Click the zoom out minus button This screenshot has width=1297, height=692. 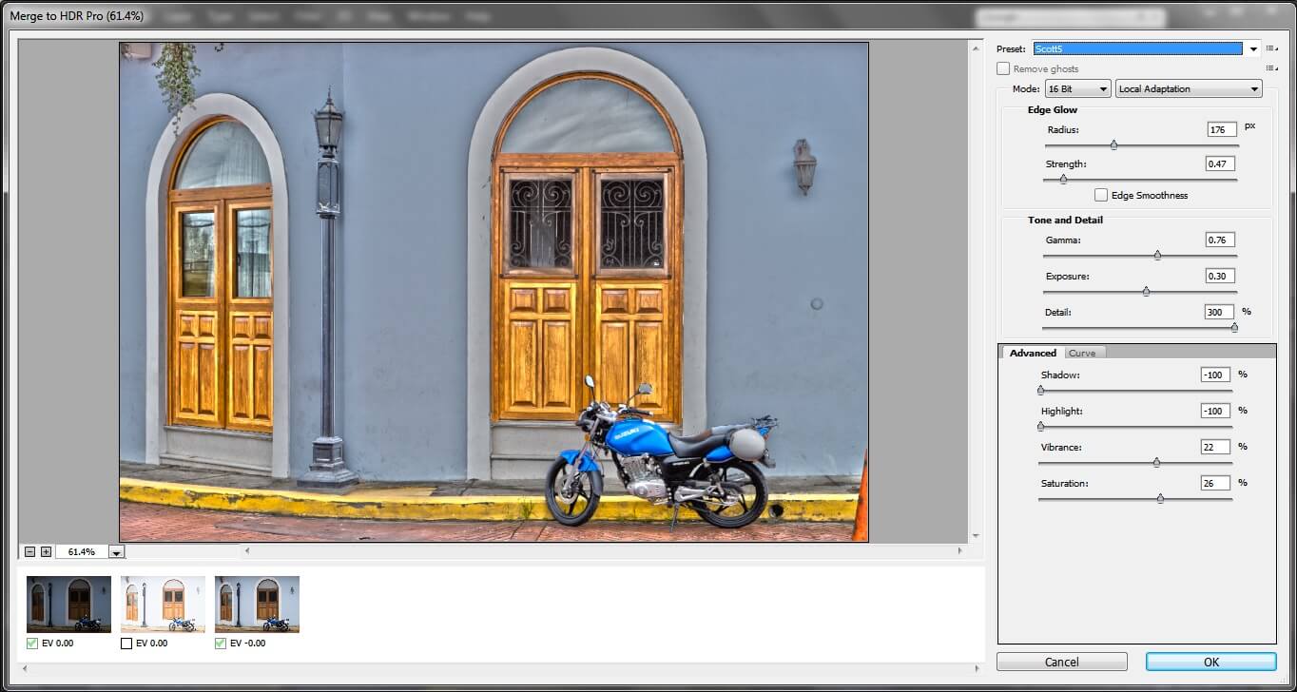tap(30, 551)
